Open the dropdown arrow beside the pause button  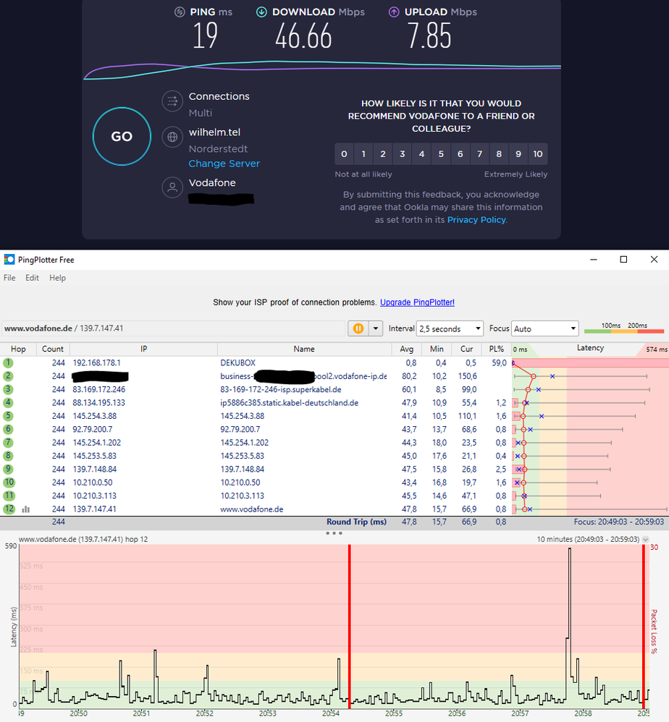click(x=376, y=328)
